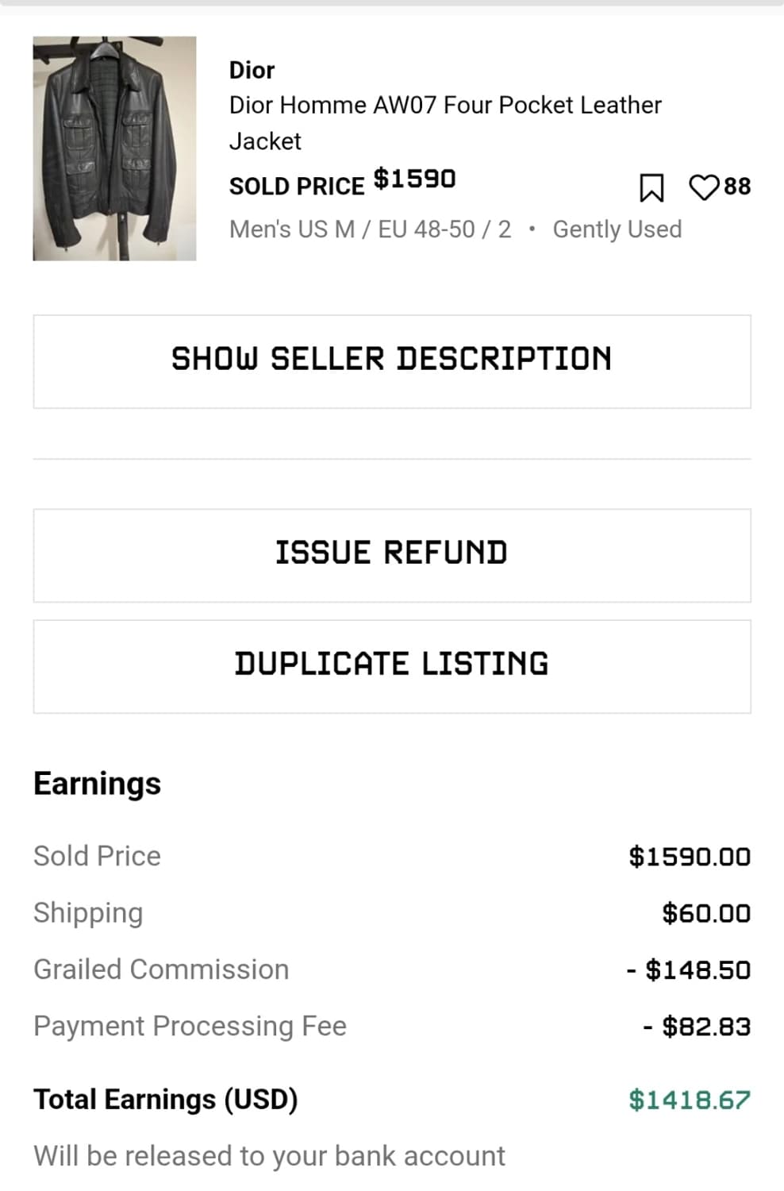Image resolution: width=784 pixels, height=1191 pixels.
Task: Tap the heart icon to like the listing
Action: tap(703, 187)
